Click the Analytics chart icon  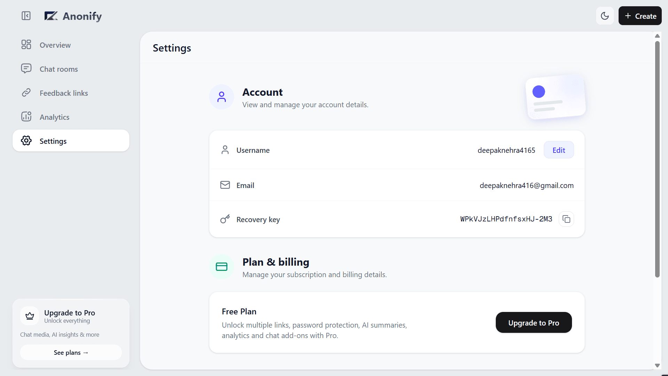tap(26, 116)
